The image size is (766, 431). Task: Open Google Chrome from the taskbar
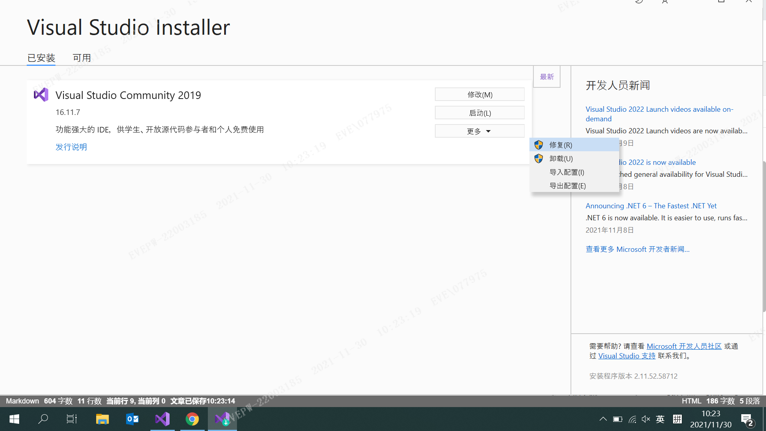(x=192, y=419)
